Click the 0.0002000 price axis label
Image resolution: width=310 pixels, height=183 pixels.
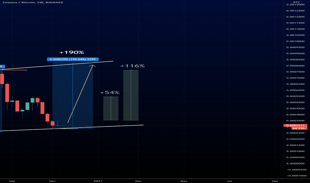coord(295,139)
